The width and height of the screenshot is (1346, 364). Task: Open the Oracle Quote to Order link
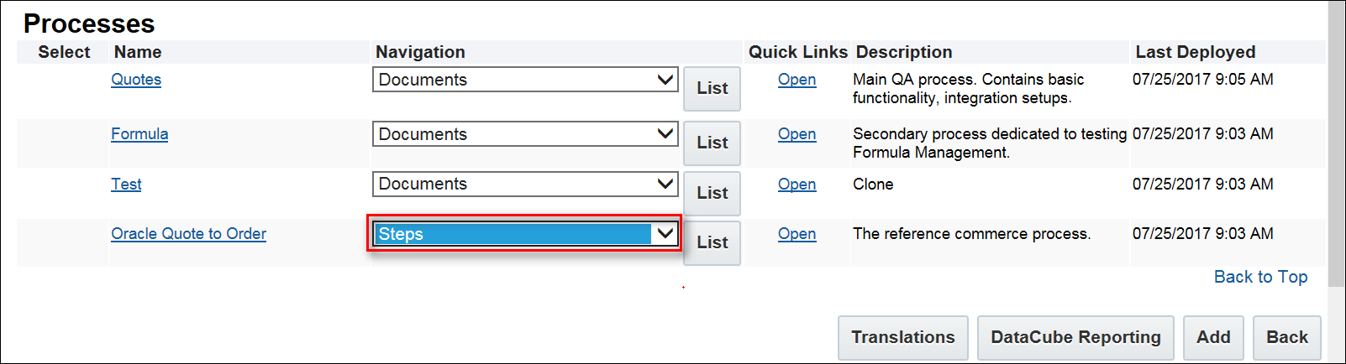188,234
